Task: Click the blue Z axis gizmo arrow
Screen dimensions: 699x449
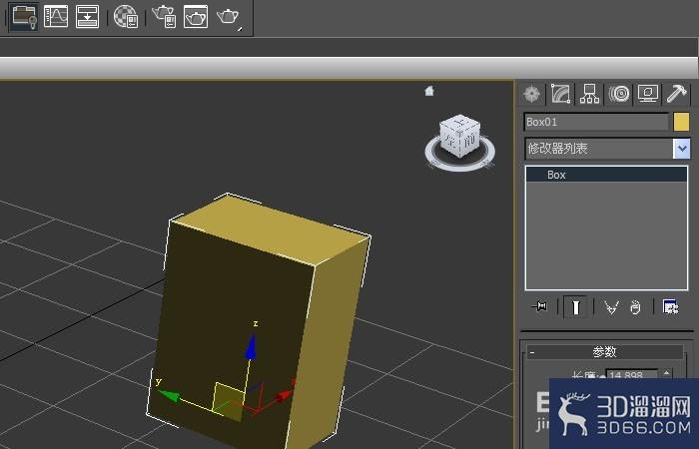Action: (251, 346)
